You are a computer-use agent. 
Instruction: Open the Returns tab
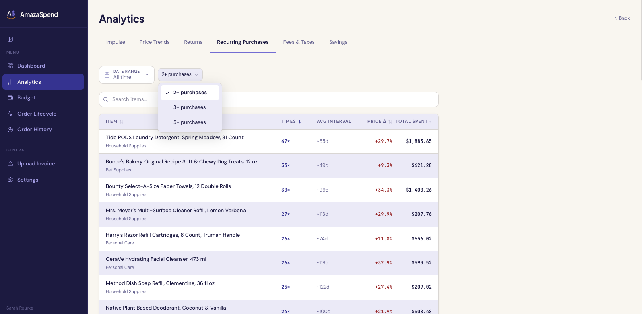tap(193, 42)
